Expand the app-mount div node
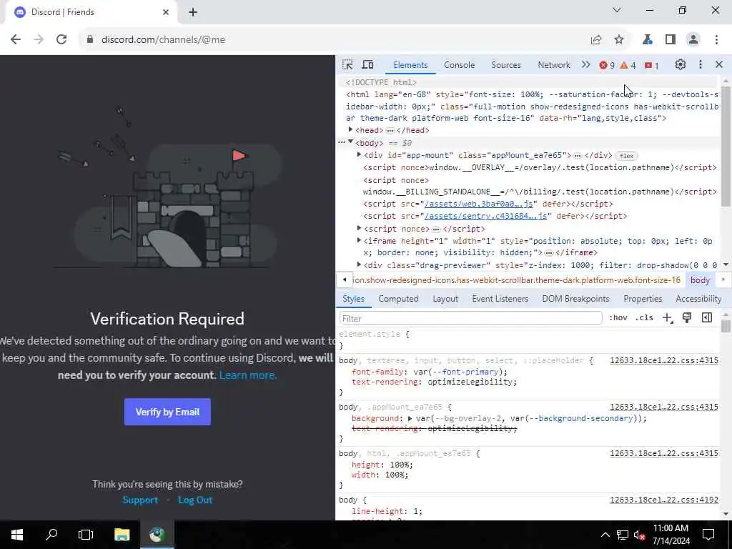 (359, 154)
